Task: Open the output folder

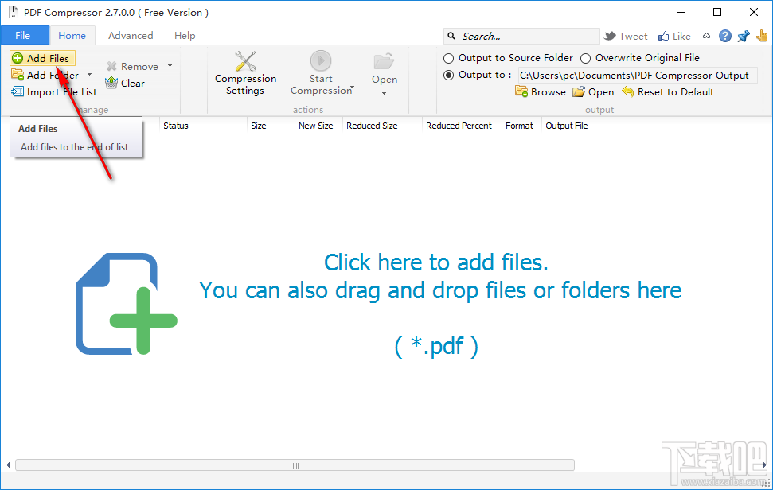Action: tap(593, 92)
